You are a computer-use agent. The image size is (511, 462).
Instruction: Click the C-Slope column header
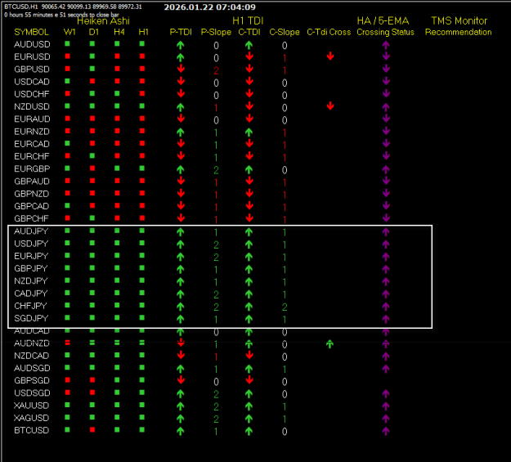285,32
